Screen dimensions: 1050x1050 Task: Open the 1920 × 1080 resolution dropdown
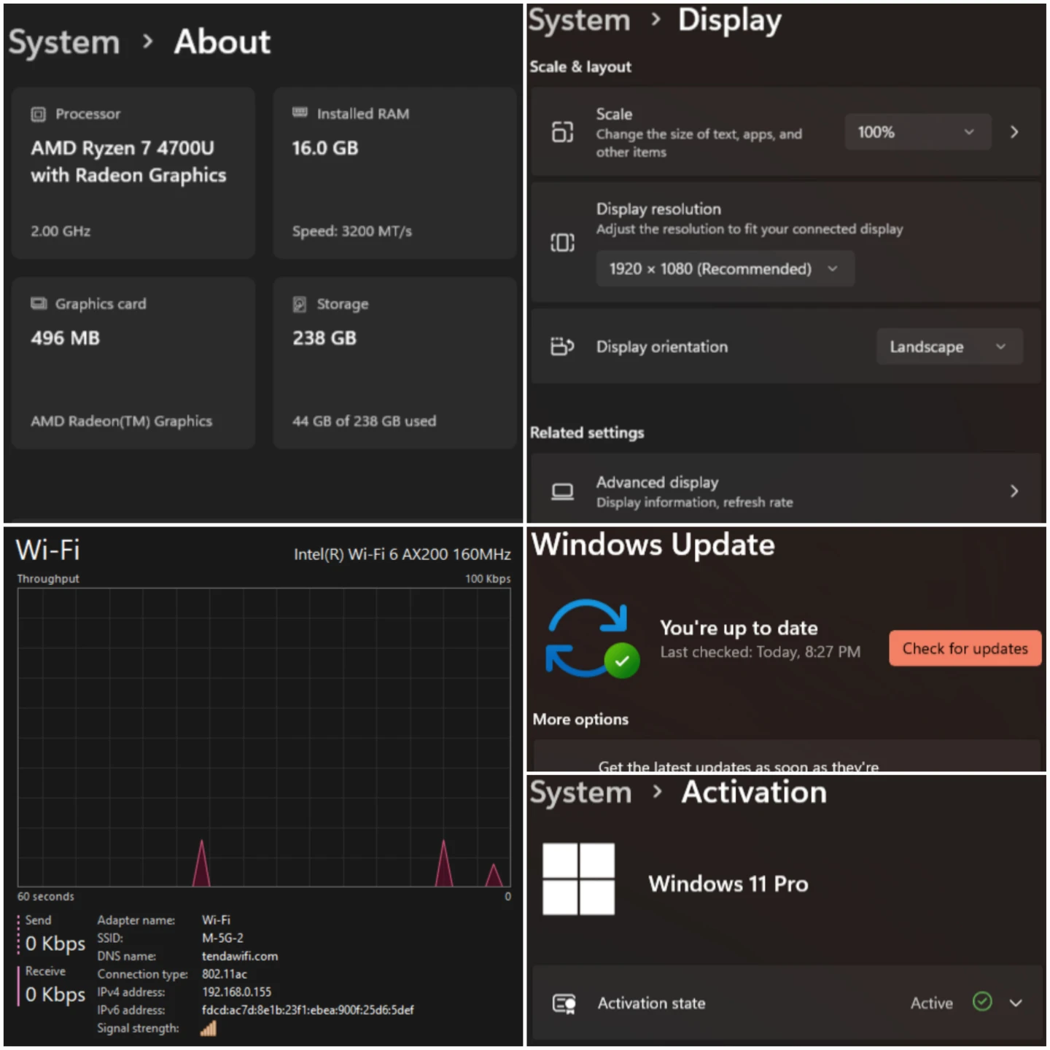coord(725,269)
